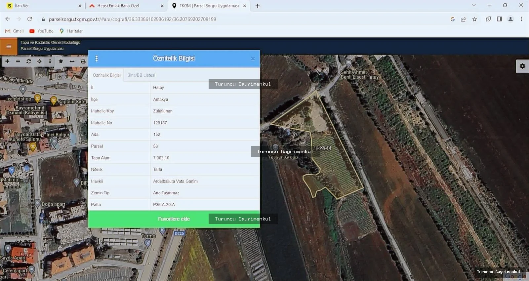This screenshot has width=529, height=281.
Task: Click the browser back arrow
Action: coord(8,19)
